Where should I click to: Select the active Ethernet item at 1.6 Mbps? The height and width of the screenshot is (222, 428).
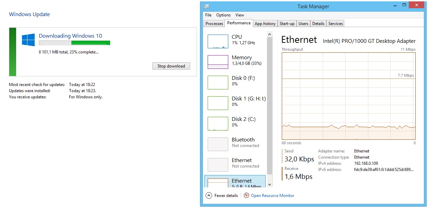(x=235, y=182)
